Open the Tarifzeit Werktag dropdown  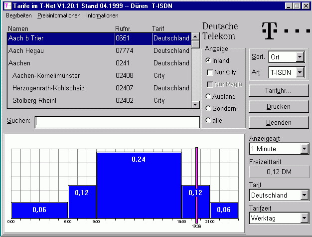(304, 218)
